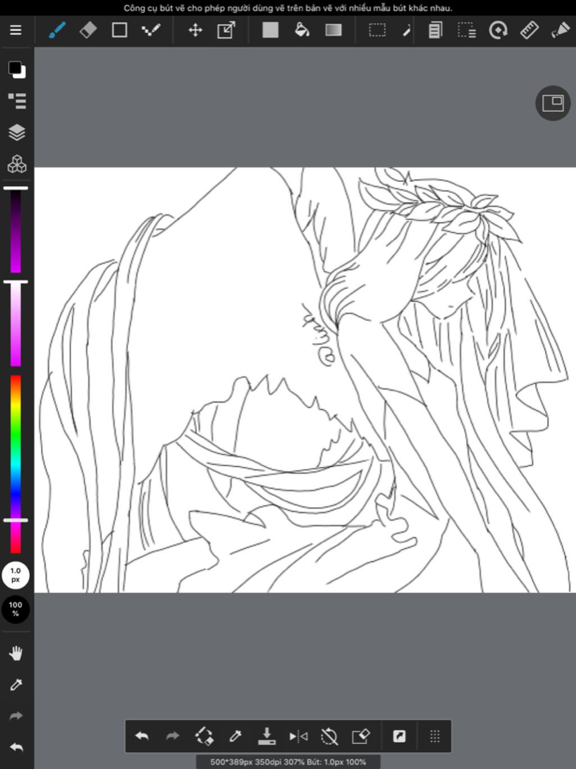Image resolution: width=576 pixels, height=769 pixels.
Task: Click the save/download icon in bottom bar
Action: pyautogui.click(x=267, y=736)
